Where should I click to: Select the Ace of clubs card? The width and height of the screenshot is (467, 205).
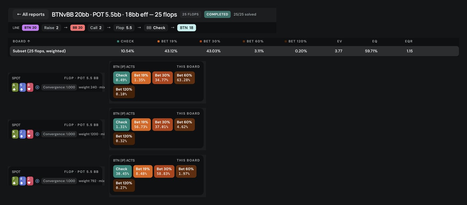(x=15, y=87)
